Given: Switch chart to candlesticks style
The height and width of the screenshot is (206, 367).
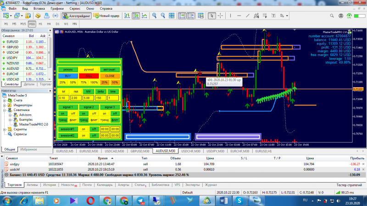Looking at the screenshot, I should [x=136, y=16].
